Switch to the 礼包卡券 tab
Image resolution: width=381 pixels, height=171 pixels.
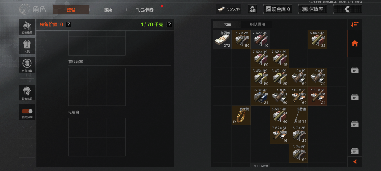[145, 10]
